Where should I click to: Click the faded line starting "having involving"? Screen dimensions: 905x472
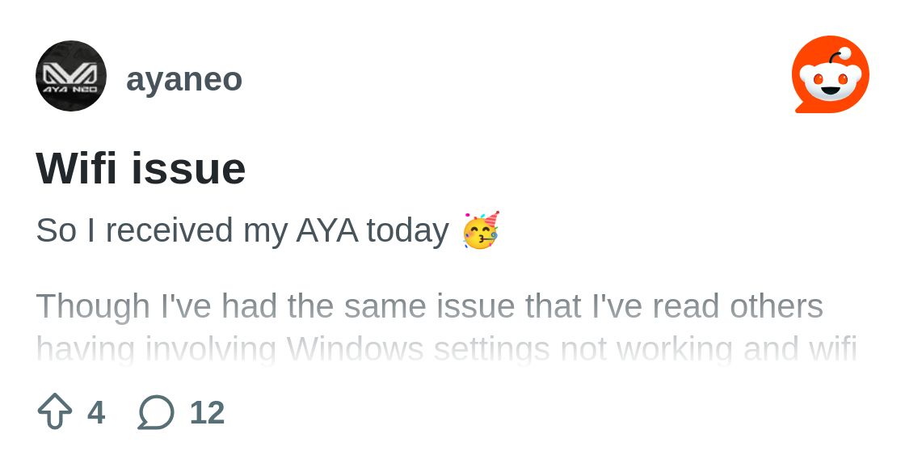446,349
